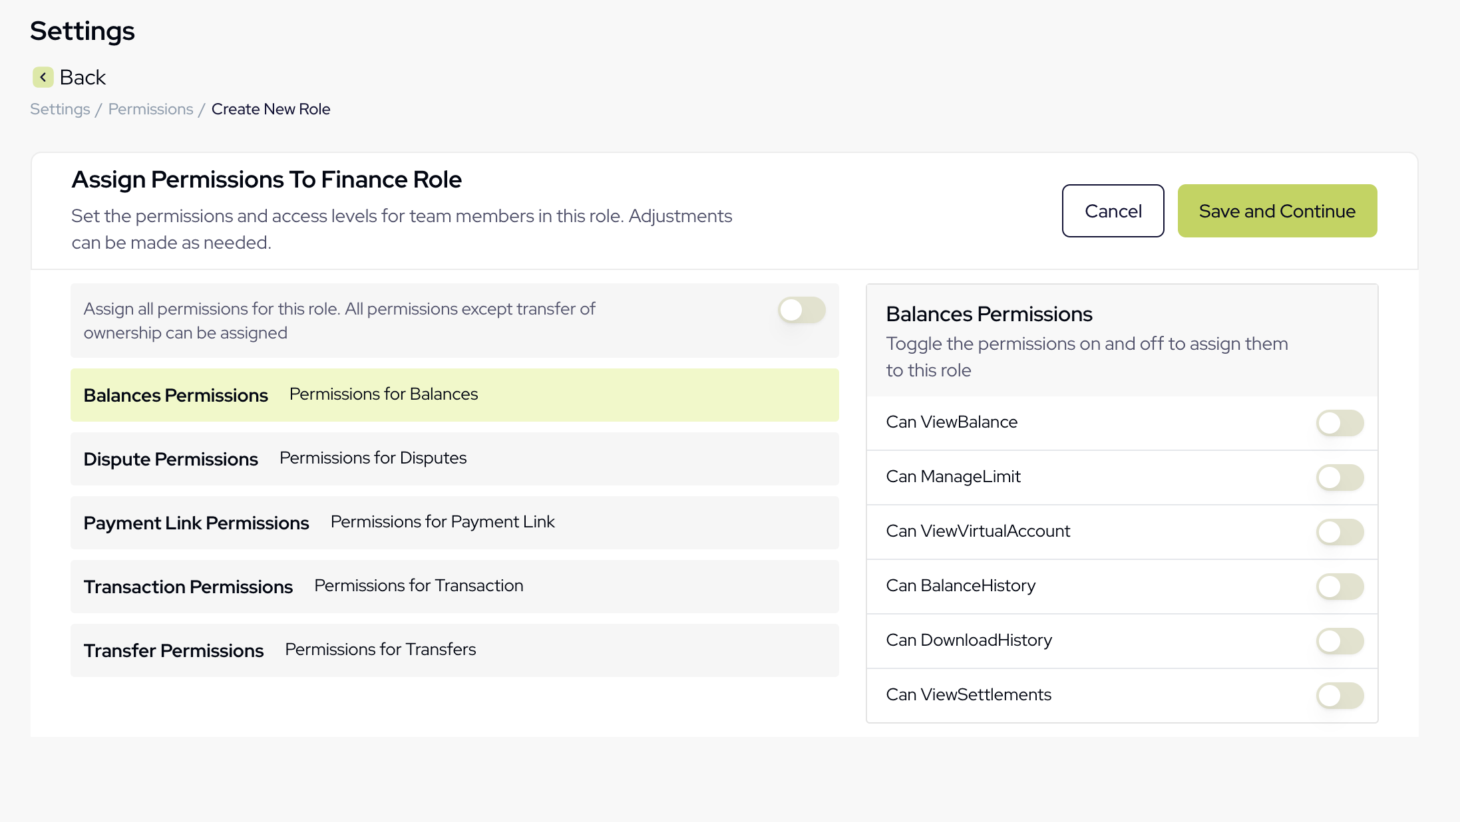Switch on the Can DownloadHistory permission

[1339, 640]
